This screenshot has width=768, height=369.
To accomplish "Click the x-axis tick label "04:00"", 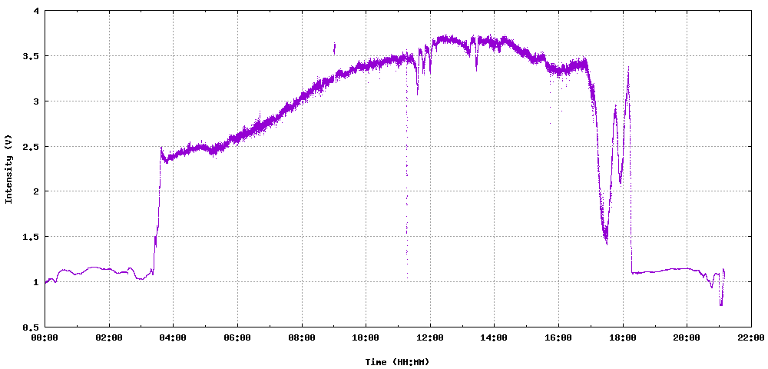I will 174,337.
